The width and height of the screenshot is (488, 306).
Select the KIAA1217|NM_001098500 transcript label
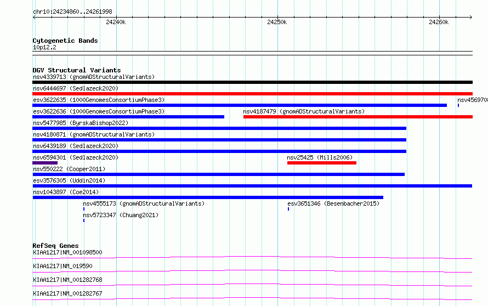[67, 252]
